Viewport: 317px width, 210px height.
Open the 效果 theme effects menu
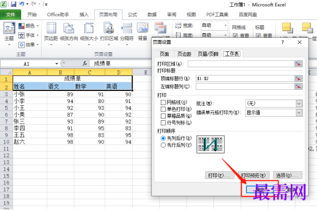[29, 45]
